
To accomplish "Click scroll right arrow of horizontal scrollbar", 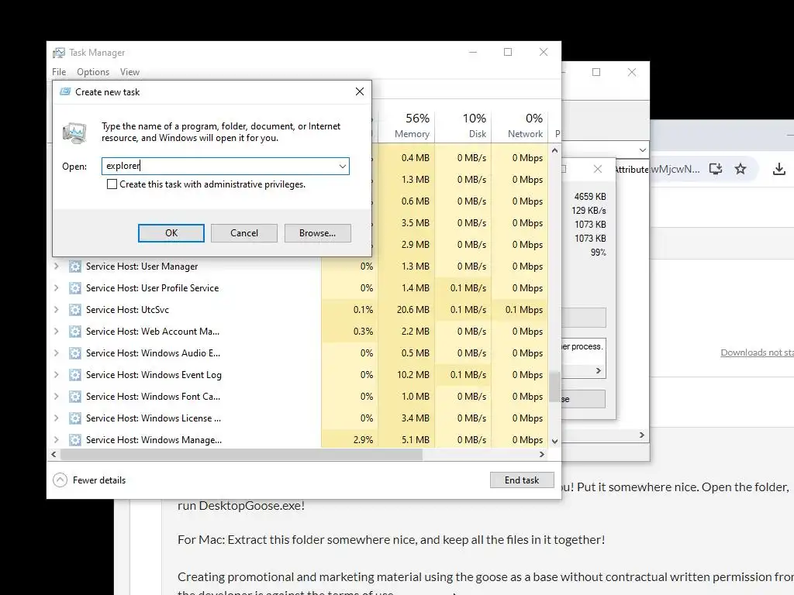I will click(542, 454).
